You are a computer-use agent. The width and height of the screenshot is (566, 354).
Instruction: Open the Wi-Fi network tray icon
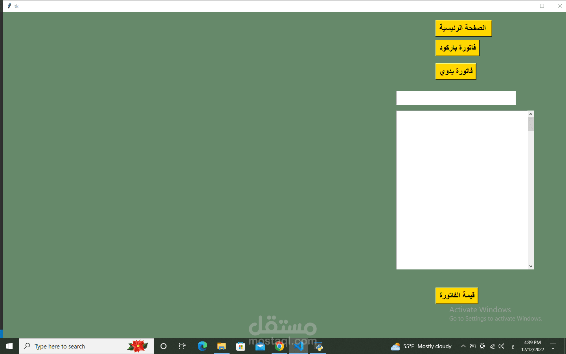coord(492,346)
